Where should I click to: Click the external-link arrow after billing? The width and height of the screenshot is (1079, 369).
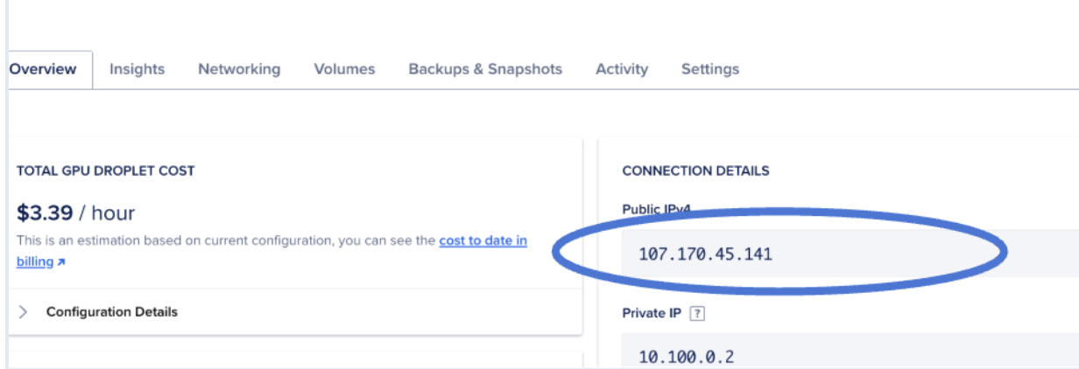click(x=61, y=262)
